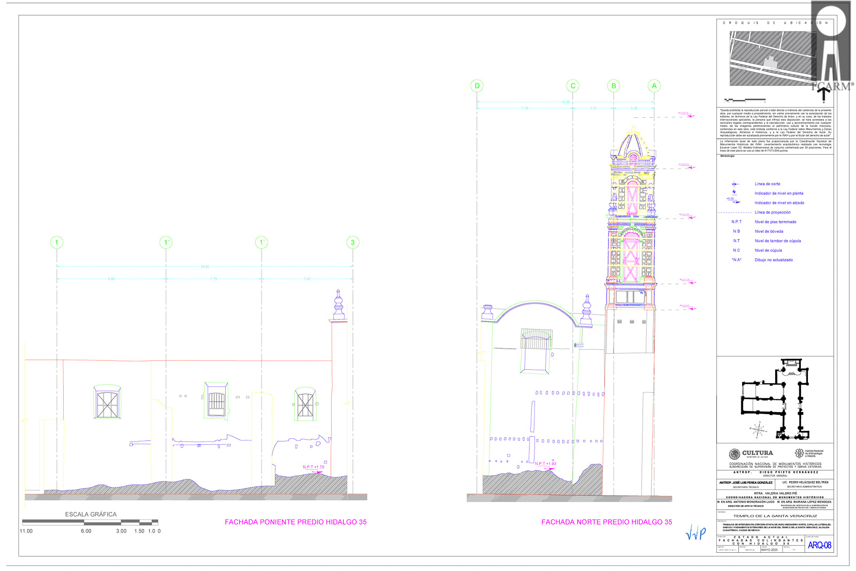Click the 'Línea de corte' legend entry

[767, 184]
